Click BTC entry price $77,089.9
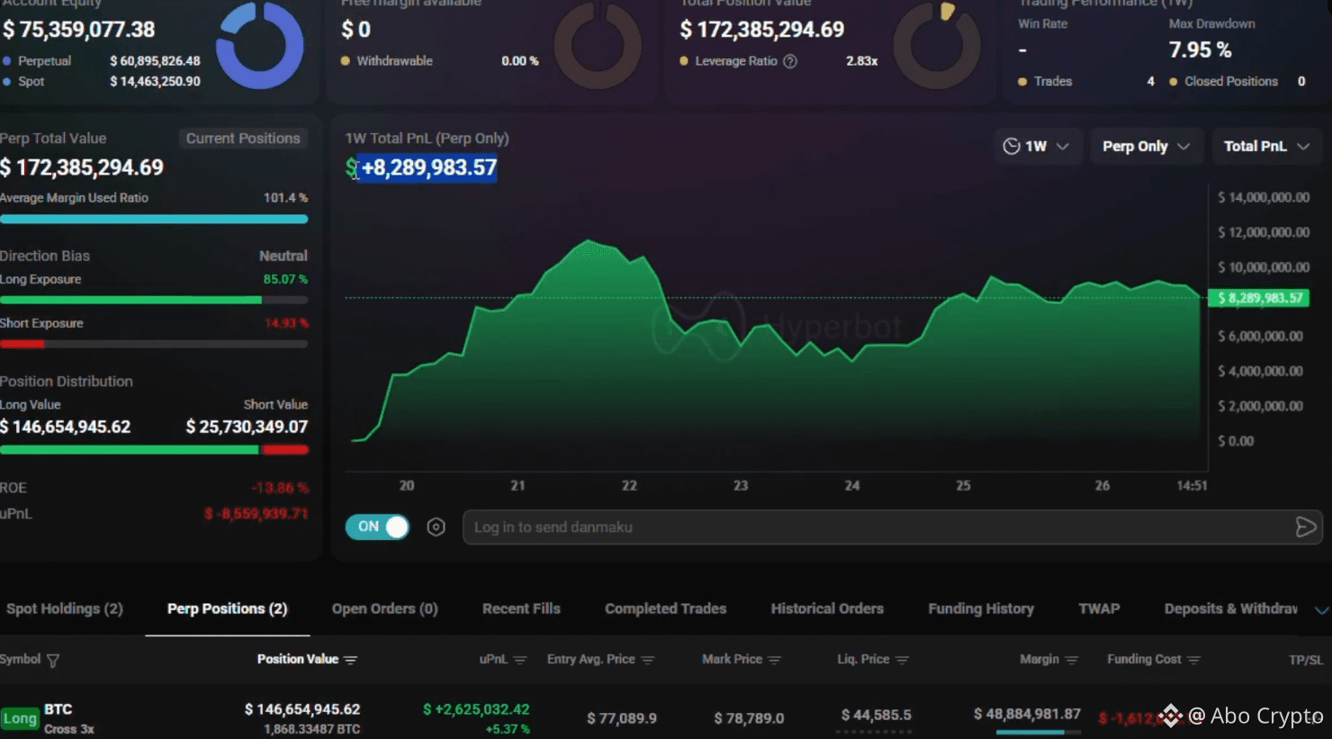 pyautogui.click(x=622, y=718)
